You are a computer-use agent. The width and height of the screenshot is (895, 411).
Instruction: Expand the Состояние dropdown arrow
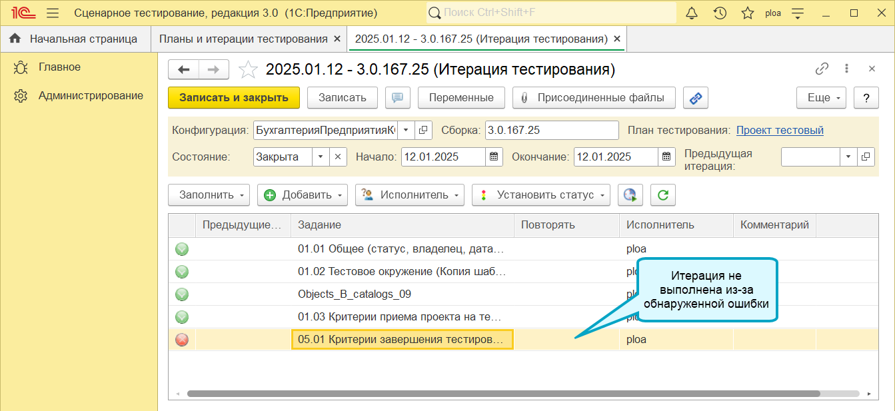(321, 157)
